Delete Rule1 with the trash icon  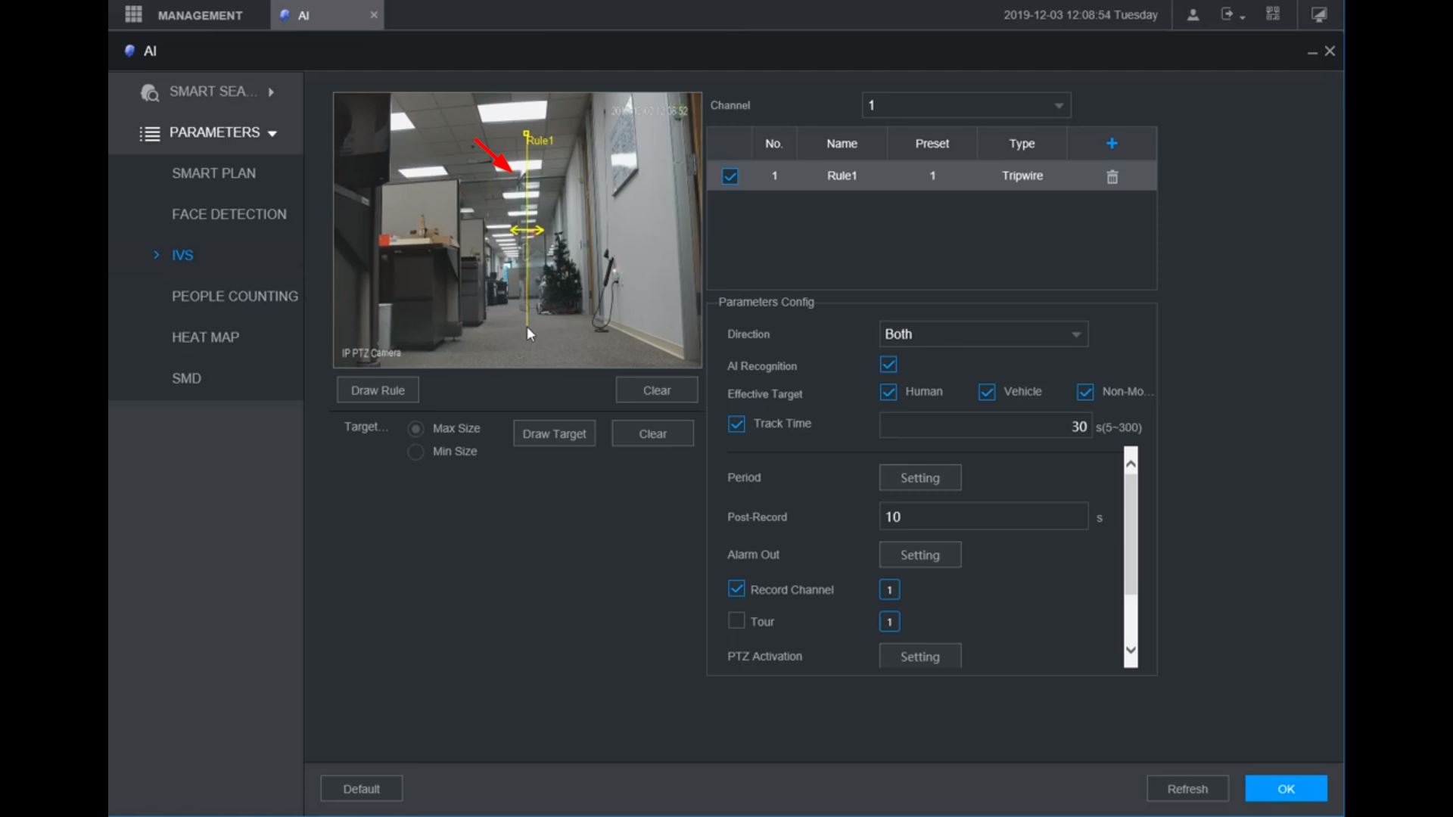pos(1112,176)
